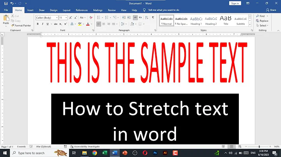Toggle underline formatting

48,24
